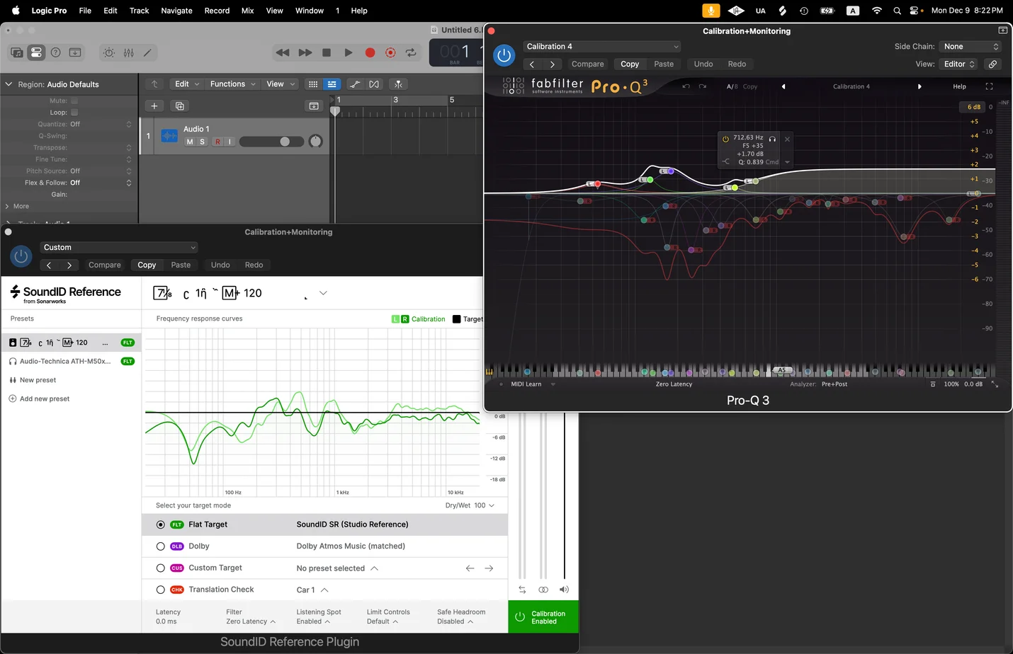
Task: Toggle Pro-Q 3 plugin power button
Action: coord(504,55)
